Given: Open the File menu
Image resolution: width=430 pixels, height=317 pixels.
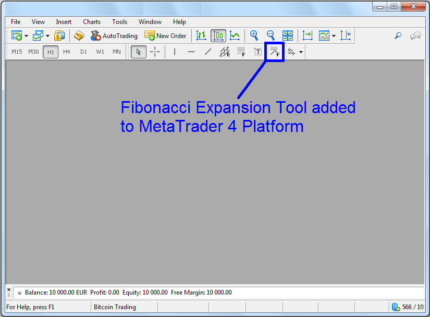Looking at the screenshot, I should (16, 22).
